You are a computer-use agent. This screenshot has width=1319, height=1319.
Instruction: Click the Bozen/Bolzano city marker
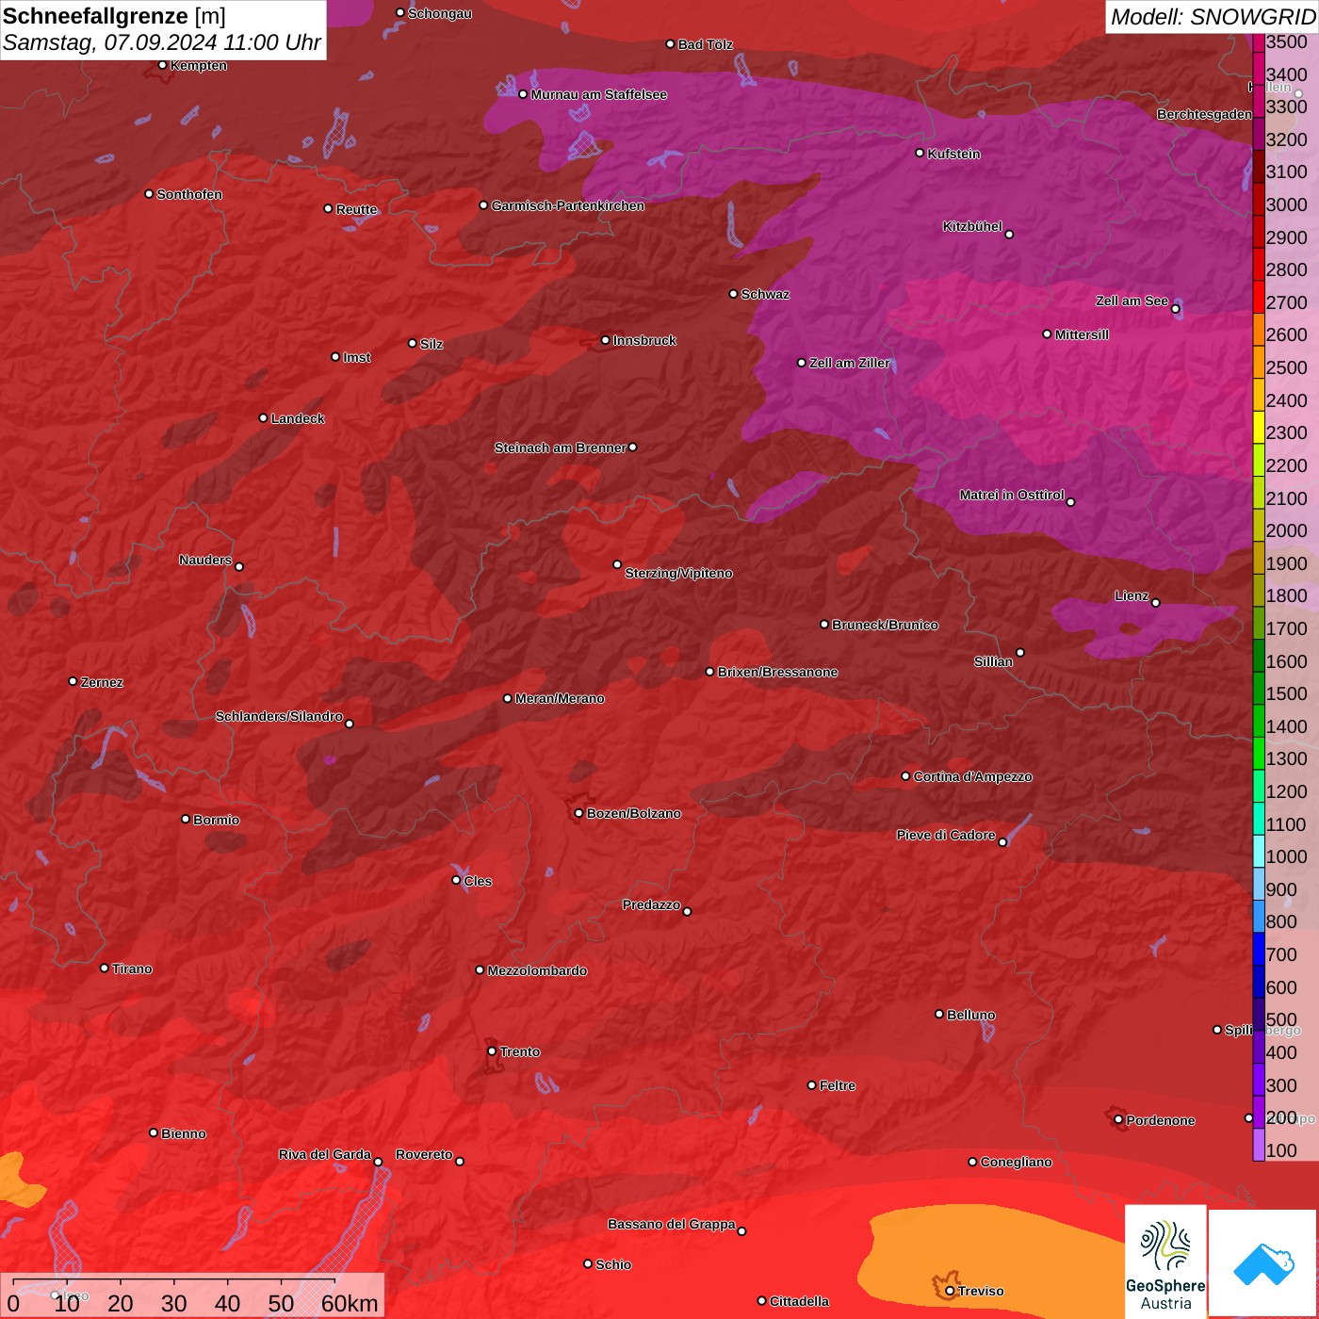pos(578,813)
